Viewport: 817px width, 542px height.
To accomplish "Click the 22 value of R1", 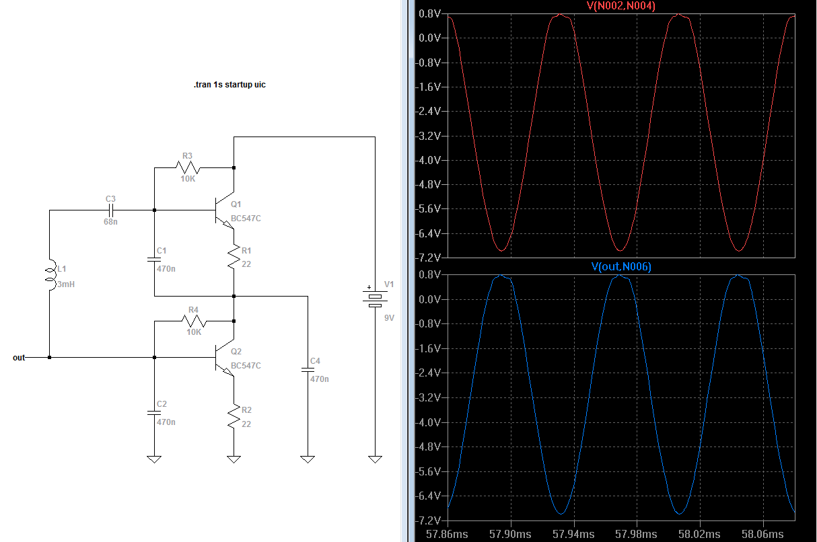I will coord(246,264).
